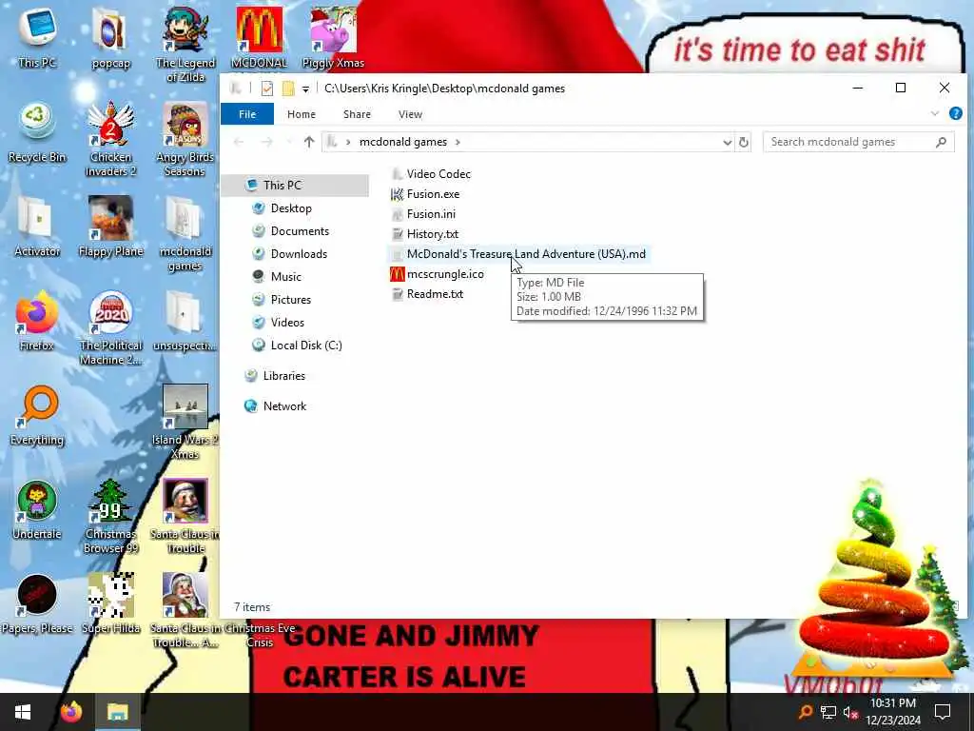Open the Activator desktop icon
The height and width of the screenshot is (731, 974).
pos(37,227)
